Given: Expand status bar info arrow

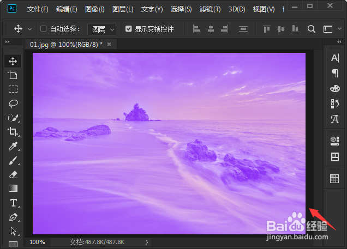Looking at the screenshot, I should click(x=147, y=242).
